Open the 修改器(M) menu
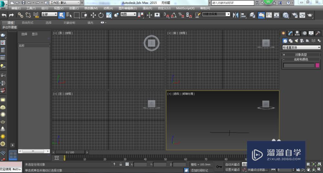Viewport: 323px width, 173px height. click(x=91, y=8)
